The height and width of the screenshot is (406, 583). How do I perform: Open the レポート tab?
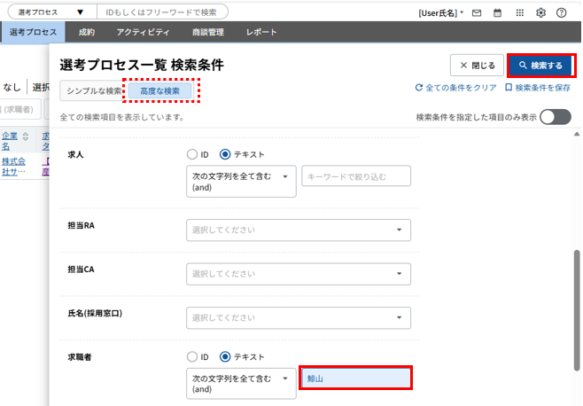(x=260, y=33)
